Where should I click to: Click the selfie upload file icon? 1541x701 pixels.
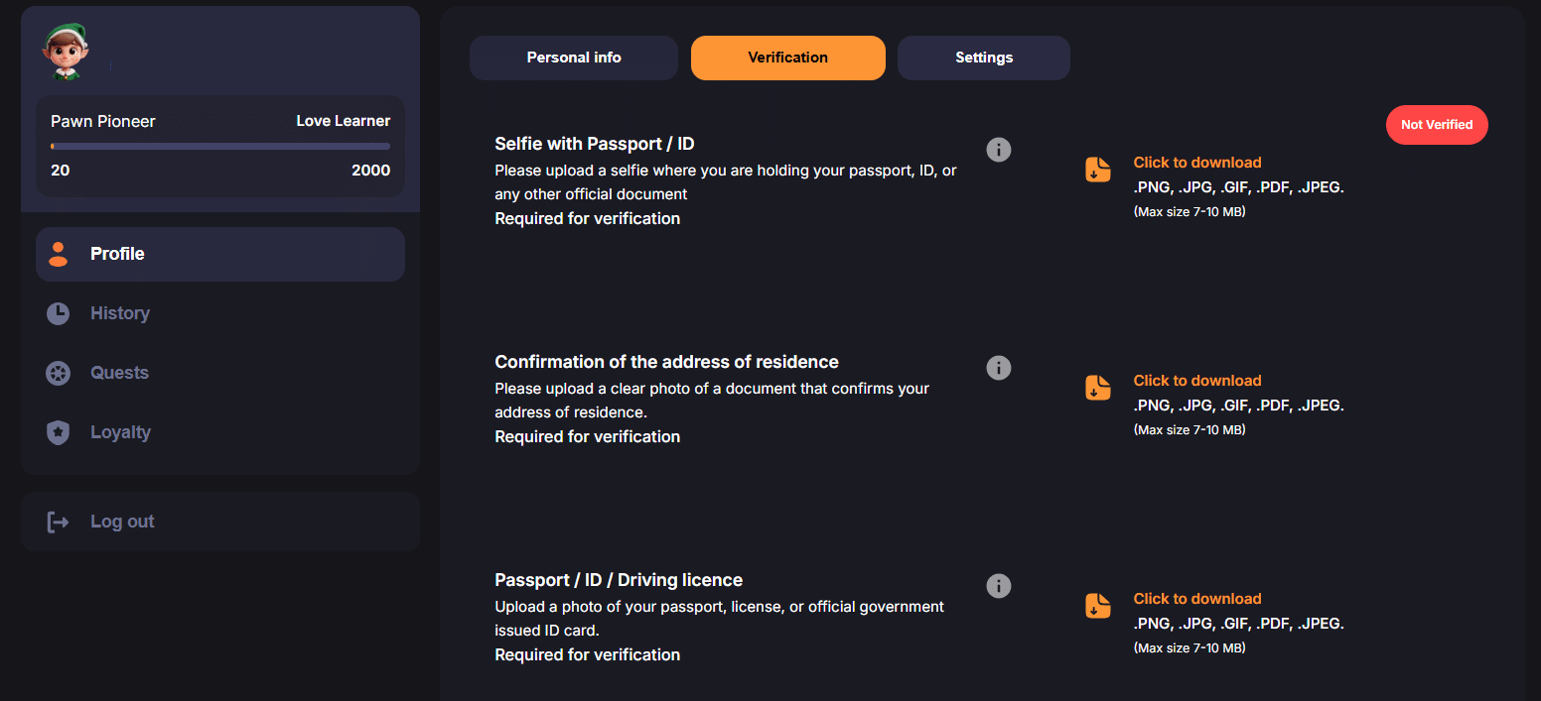1097,170
